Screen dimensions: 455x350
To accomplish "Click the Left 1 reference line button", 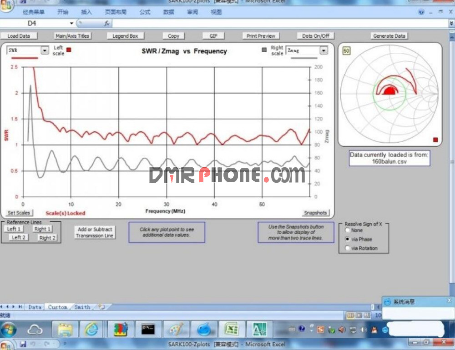I will [x=14, y=229].
